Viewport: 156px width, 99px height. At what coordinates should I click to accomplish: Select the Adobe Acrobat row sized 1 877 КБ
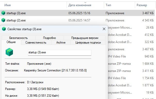[131, 85]
